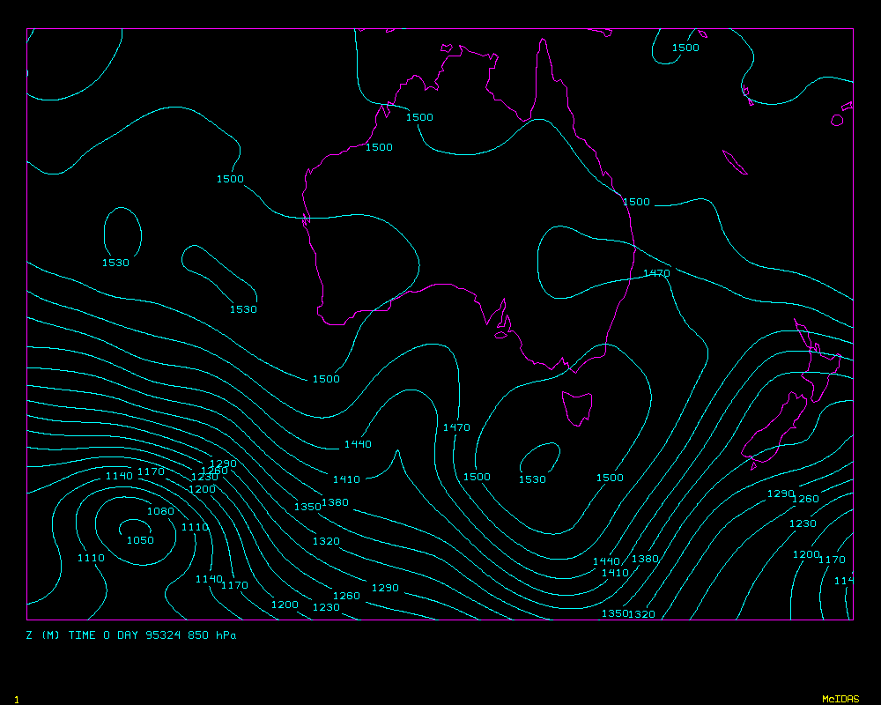Click the 1500 label north of New Caledonia
Image resolution: width=881 pixels, height=705 pixels.
click(x=685, y=48)
